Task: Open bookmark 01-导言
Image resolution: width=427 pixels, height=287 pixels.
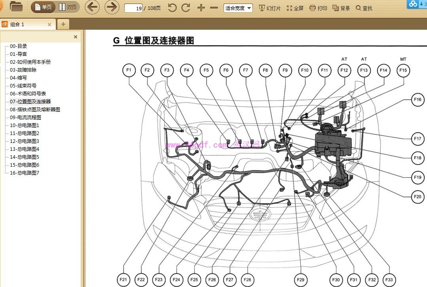Action: click(x=19, y=54)
